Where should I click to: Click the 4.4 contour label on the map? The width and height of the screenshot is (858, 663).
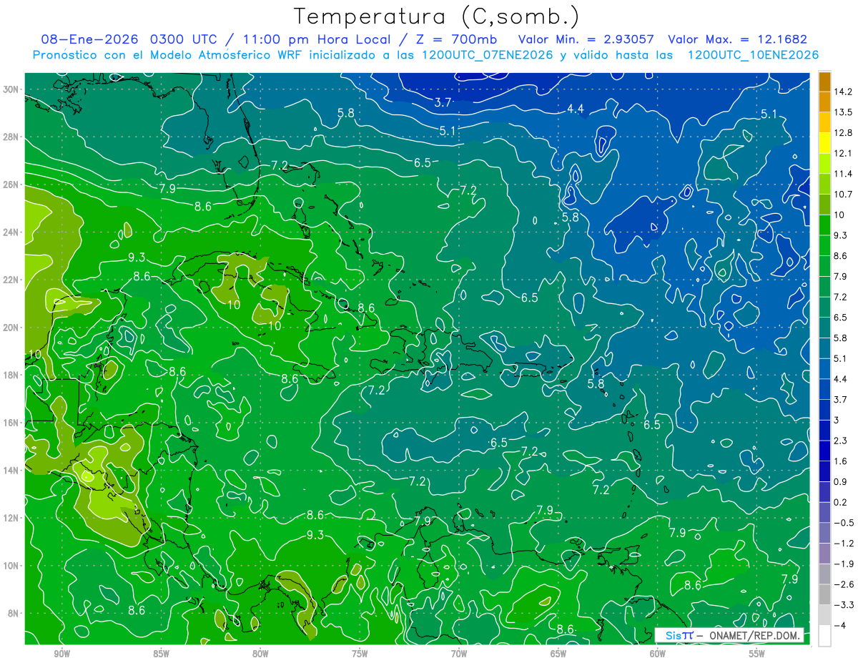point(576,109)
